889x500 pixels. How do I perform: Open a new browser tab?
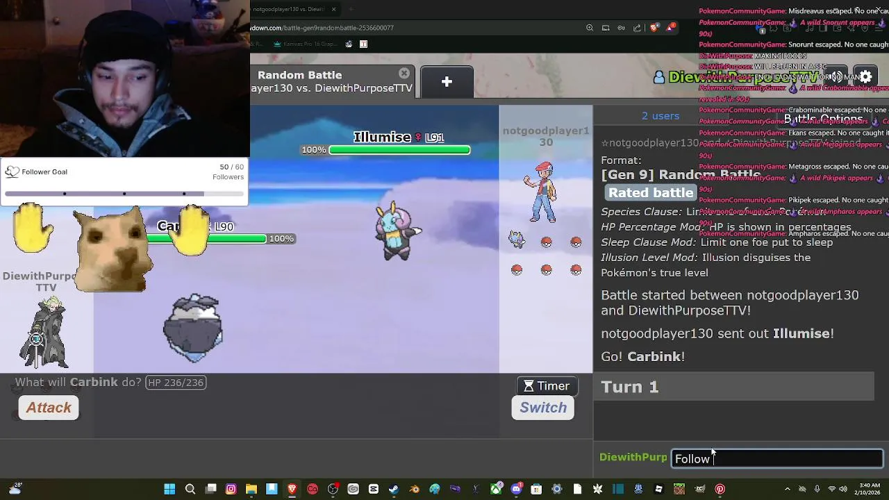click(x=351, y=9)
